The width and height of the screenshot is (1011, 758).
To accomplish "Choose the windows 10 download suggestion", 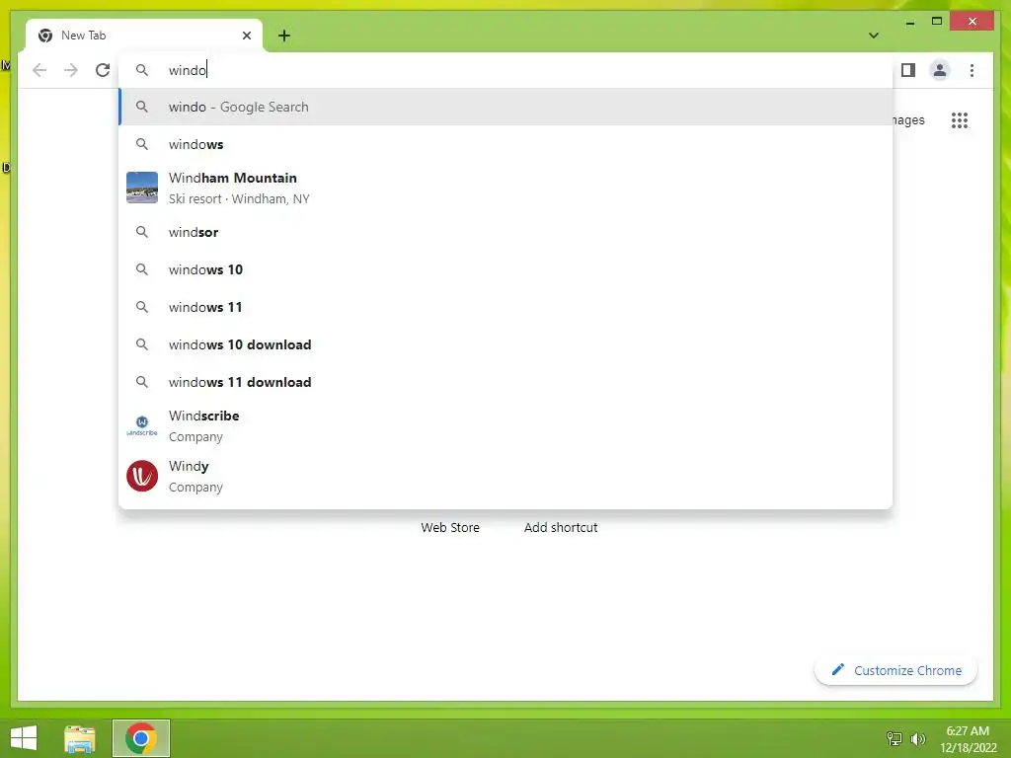I will coord(506,344).
